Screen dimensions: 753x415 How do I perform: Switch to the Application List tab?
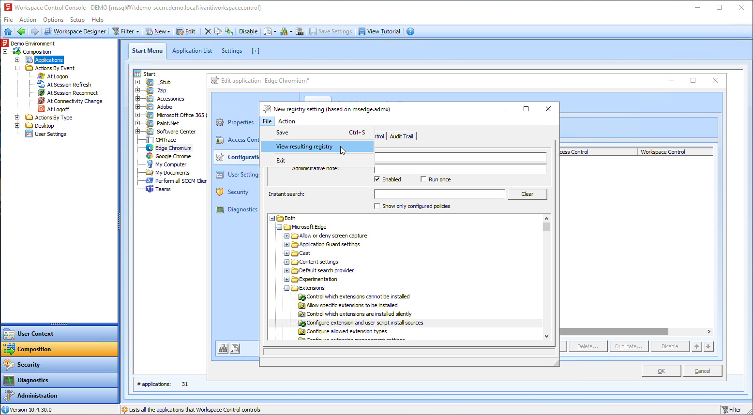(x=192, y=51)
